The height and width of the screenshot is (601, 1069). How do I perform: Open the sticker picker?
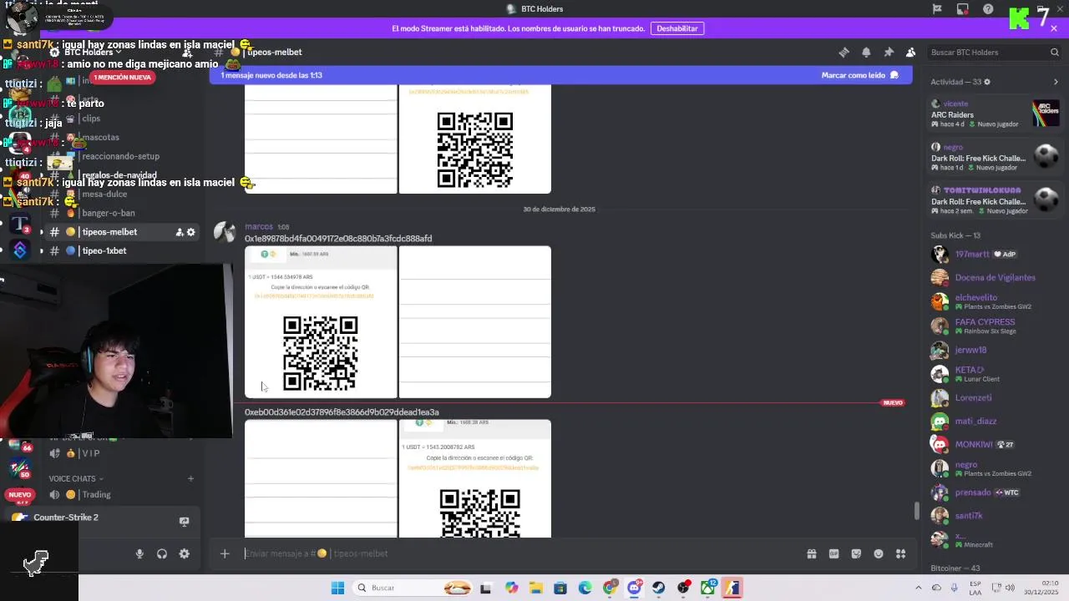click(x=856, y=553)
